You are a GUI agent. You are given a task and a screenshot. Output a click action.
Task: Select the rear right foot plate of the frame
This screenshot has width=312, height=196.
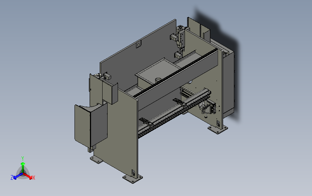218,129
